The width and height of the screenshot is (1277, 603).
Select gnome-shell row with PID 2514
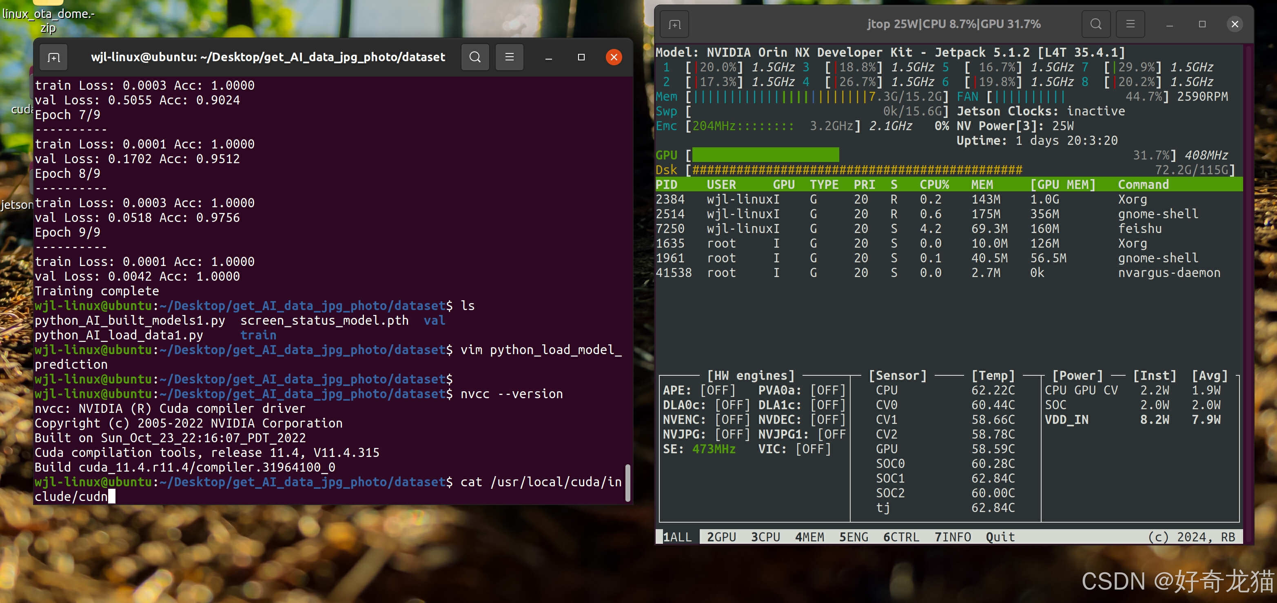pyautogui.click(x=949, y=214)
